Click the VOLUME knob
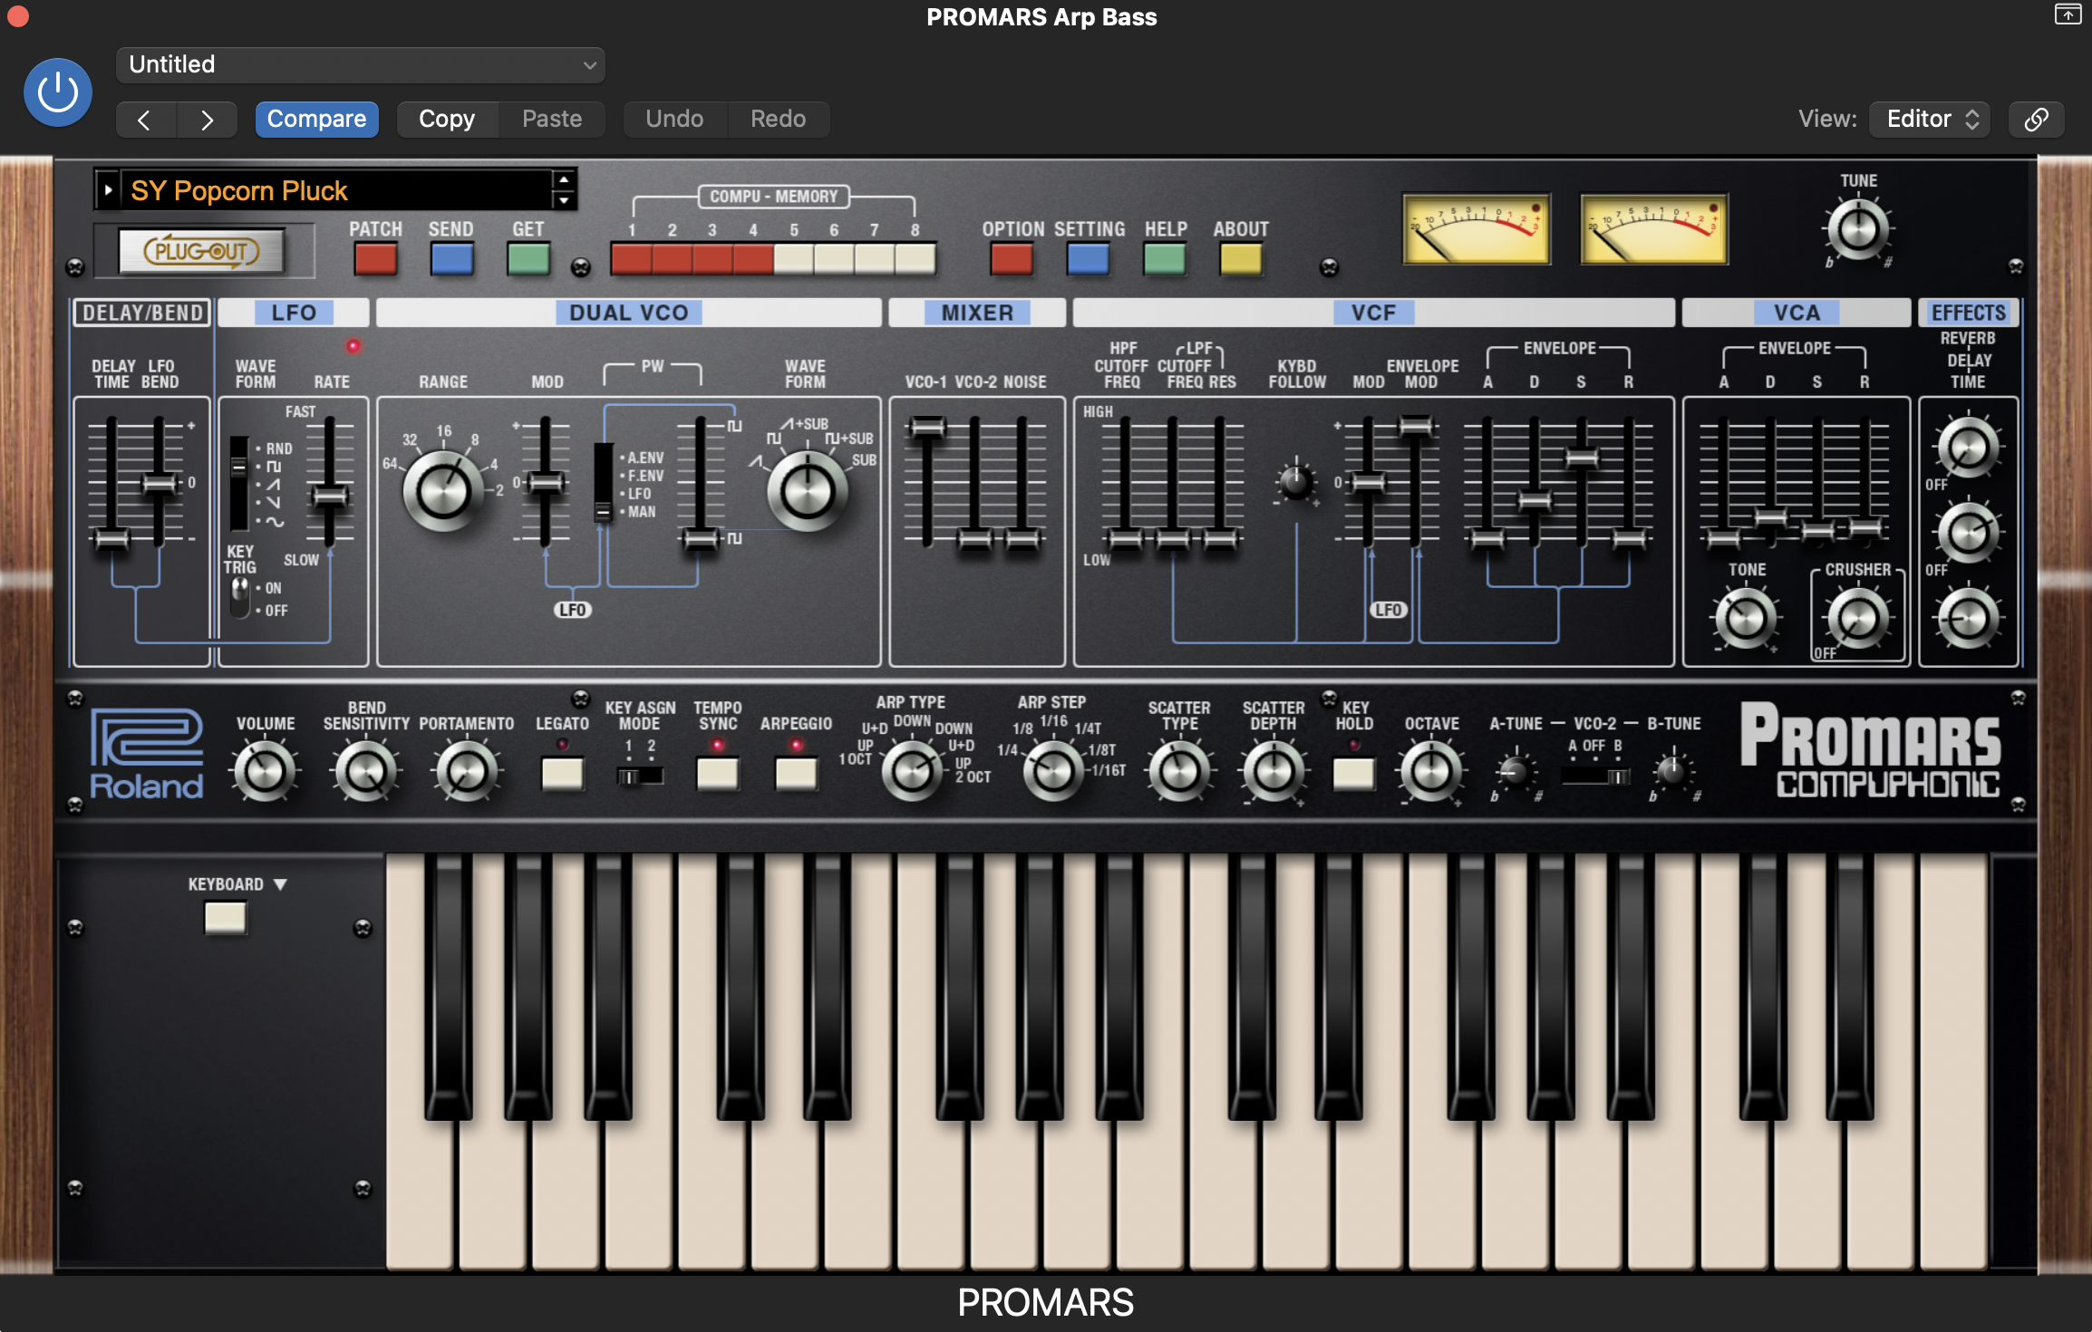Viewport: 2092px width, 1332px height. tap(266, 772)
